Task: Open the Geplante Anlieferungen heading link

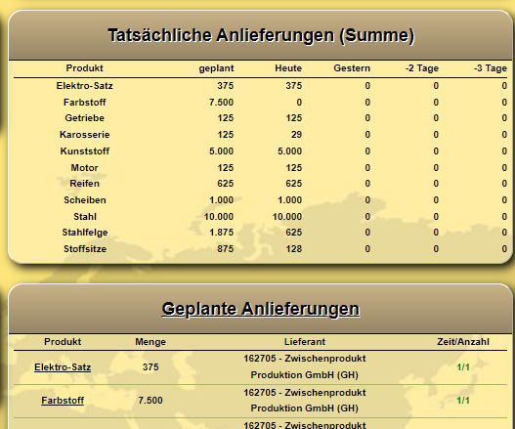Action: point(261,309)
